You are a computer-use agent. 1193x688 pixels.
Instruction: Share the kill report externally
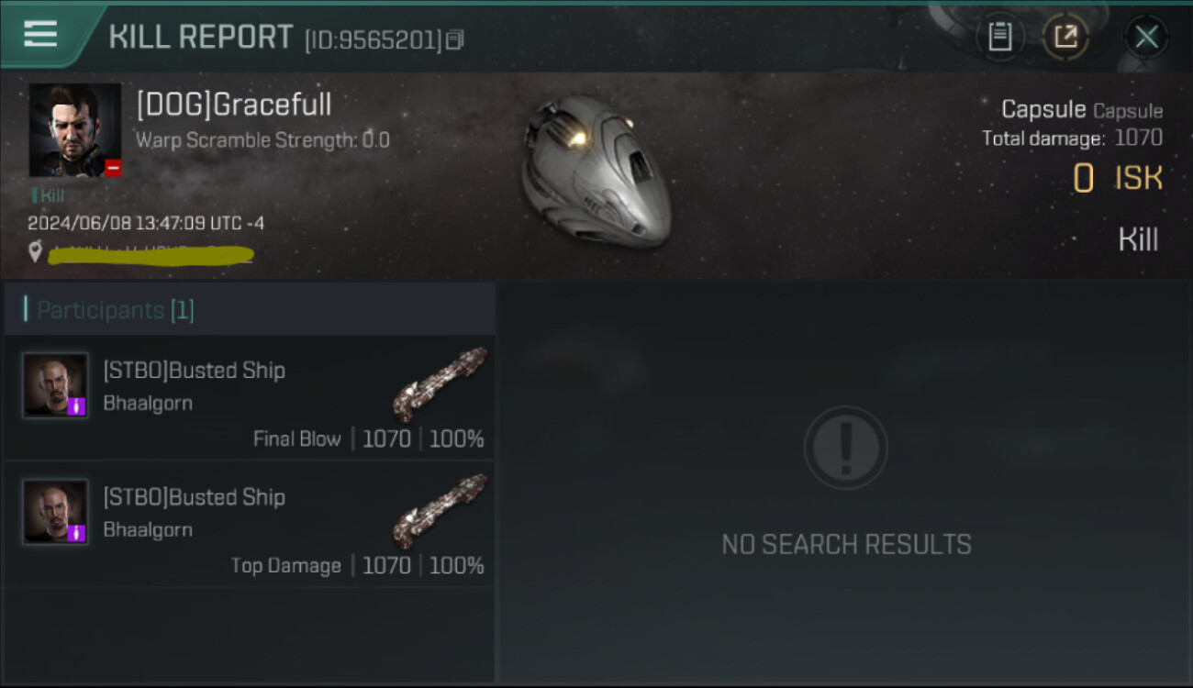click(1065, 37)
